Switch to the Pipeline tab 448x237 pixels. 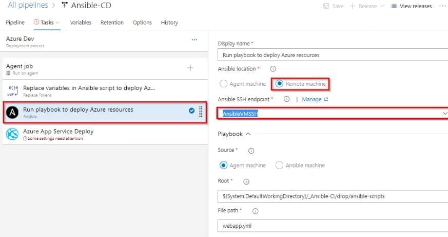[x=15, y=22]
